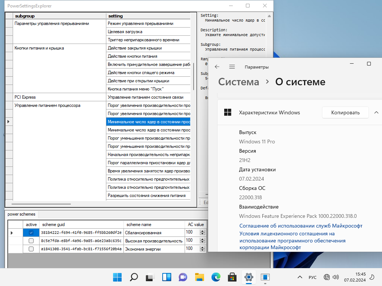Open File Explorer from the taskbar

click(x=199, y=277)
